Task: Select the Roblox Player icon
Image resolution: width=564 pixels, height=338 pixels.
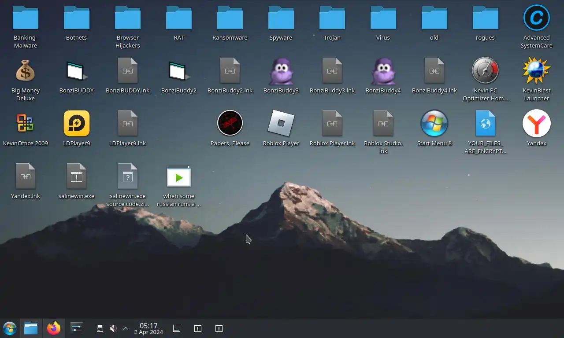Action: 281,124
